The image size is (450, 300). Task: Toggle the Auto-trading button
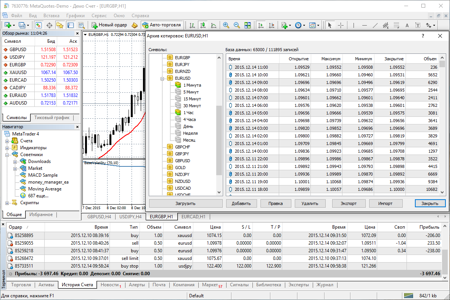tap(161, 25)
